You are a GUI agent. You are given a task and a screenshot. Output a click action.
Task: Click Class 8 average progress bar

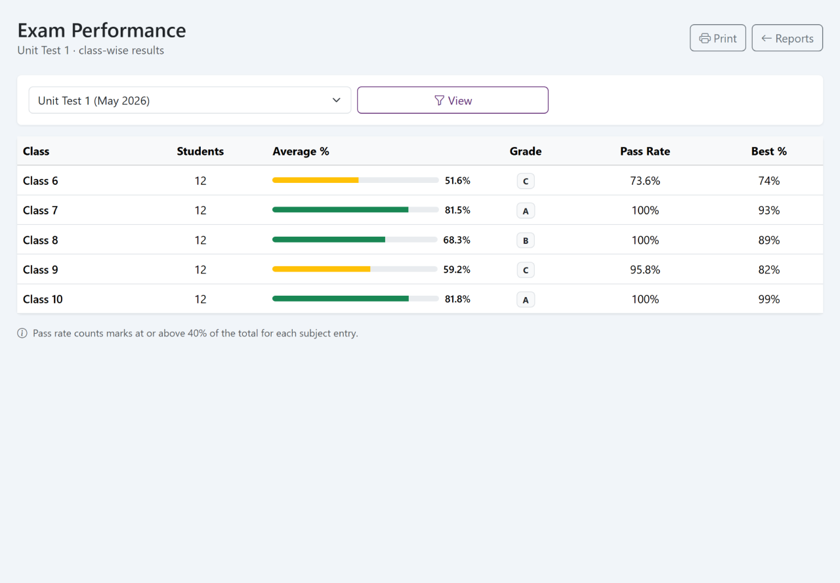[x=354, y=239]
